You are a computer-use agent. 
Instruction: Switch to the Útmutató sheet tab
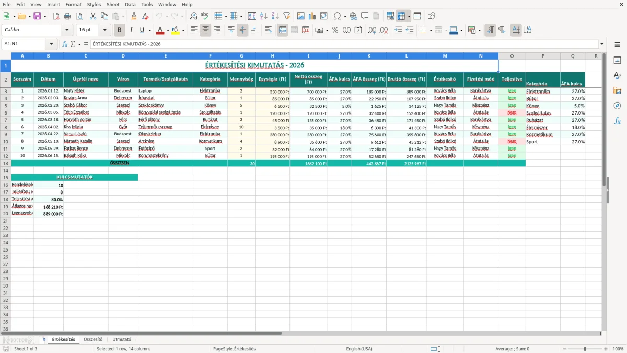pyautogui.click(x=122, y=339)
